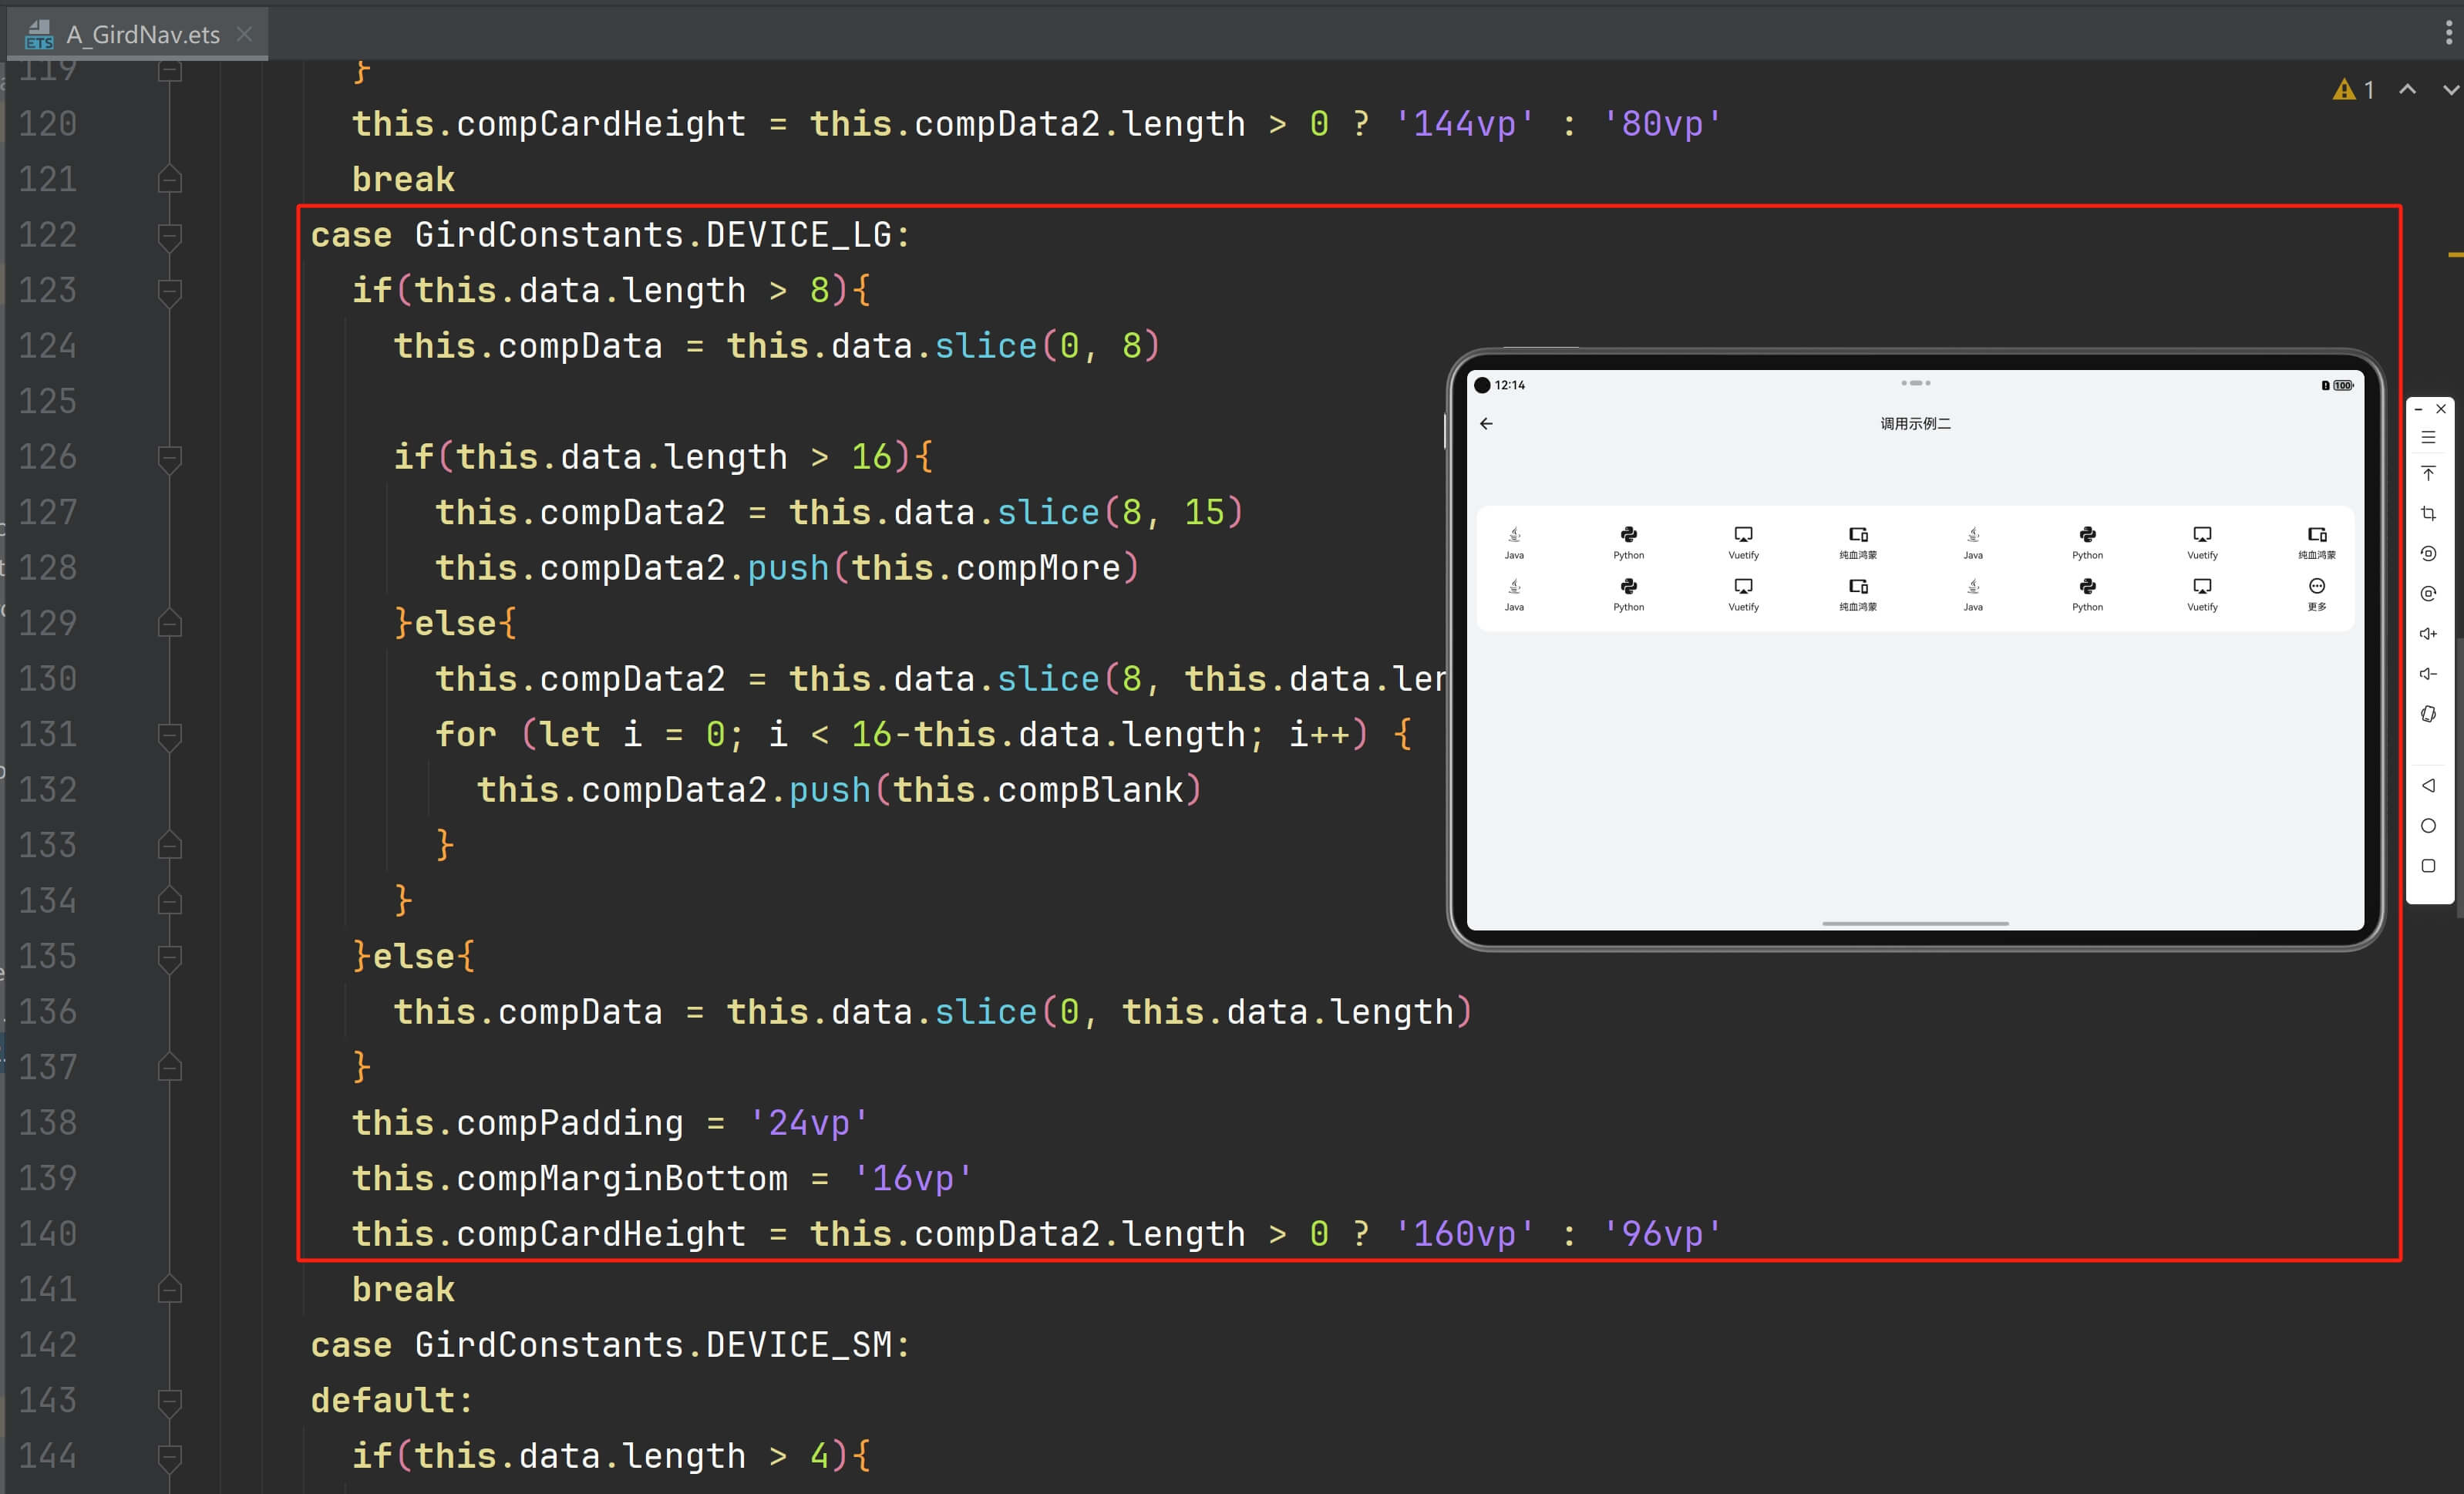Image resolution: width=2464 pixels, height=1494 pixels.
Task: Open the emulator hamburger menu
Action: [x=2428, y=438]
